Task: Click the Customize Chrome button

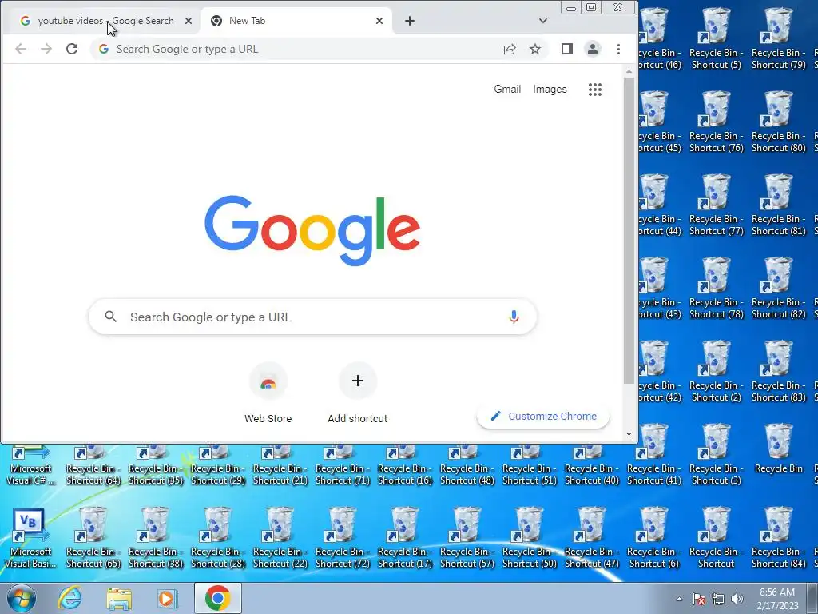Action: pos(543,416)
